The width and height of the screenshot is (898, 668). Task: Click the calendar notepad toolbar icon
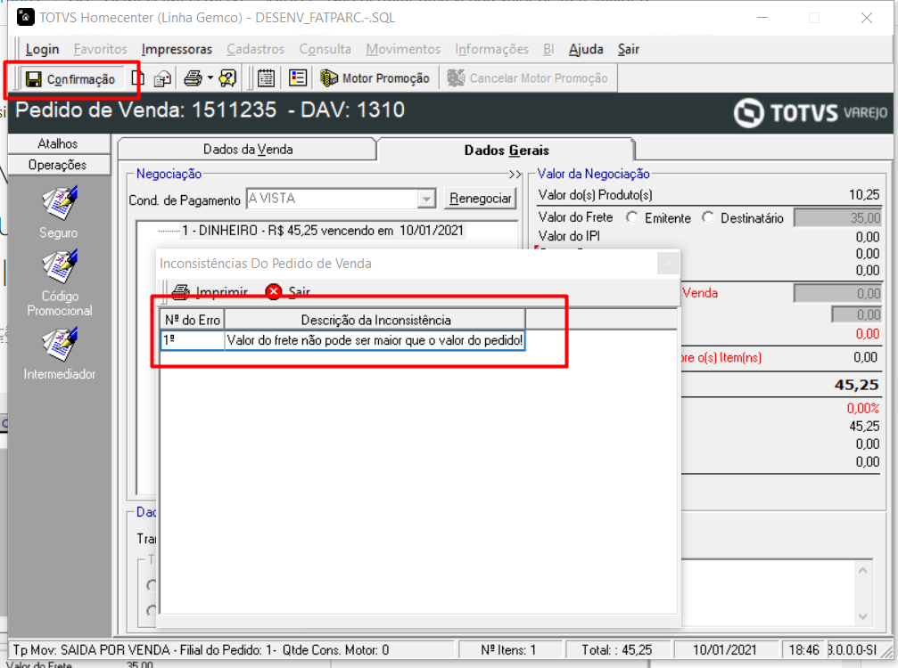pyautogui.click(x=266, y=77)
